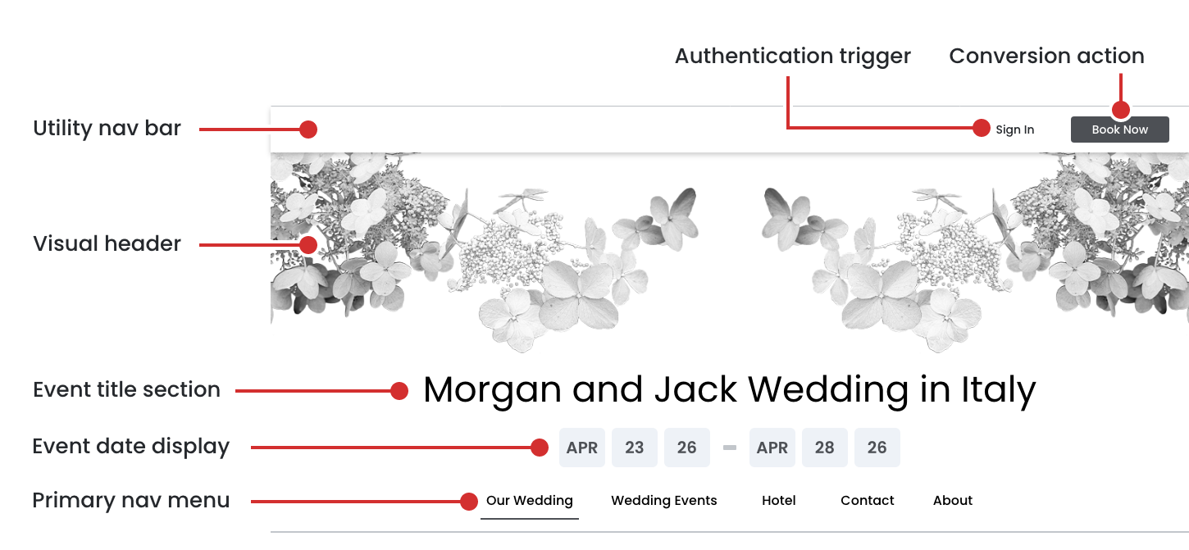Viewport: 1189px width, 550px height.
Task: Click the start date APR month tile
Action: (x=581, y=448)
